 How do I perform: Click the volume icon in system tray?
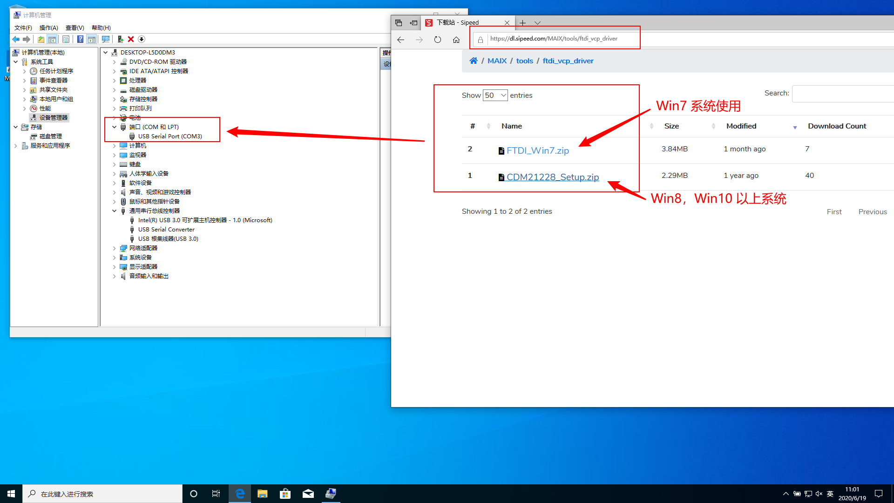click(x=819, y=494)
